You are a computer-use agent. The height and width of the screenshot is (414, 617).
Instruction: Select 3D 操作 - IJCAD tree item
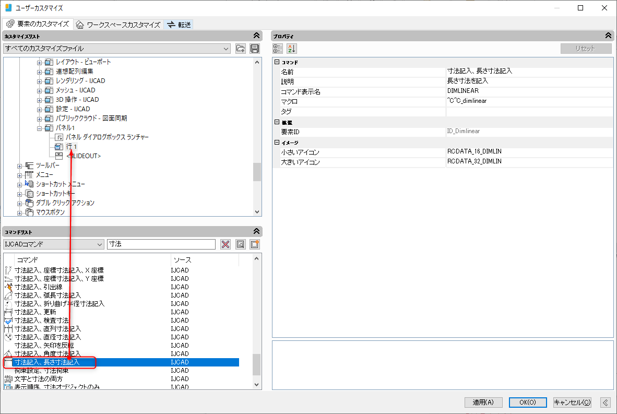click(x=77, y=100)
